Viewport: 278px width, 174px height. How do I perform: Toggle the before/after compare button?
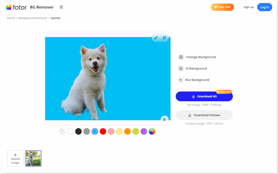point(165,120)
